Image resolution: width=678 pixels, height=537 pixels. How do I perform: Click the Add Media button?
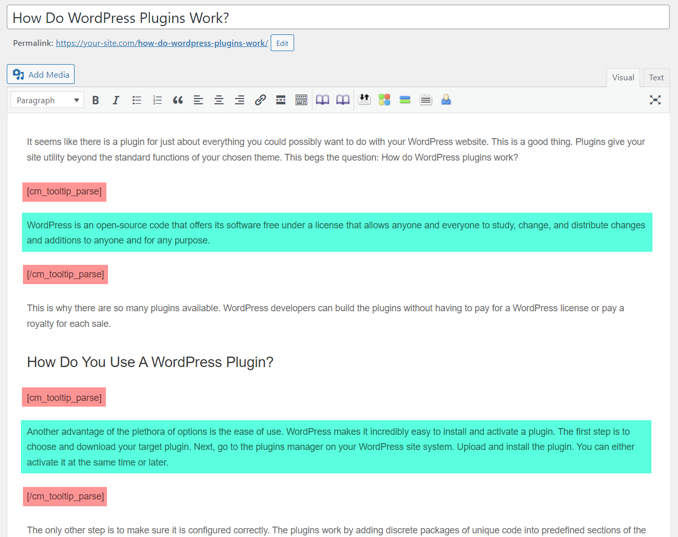click(41, 74)
